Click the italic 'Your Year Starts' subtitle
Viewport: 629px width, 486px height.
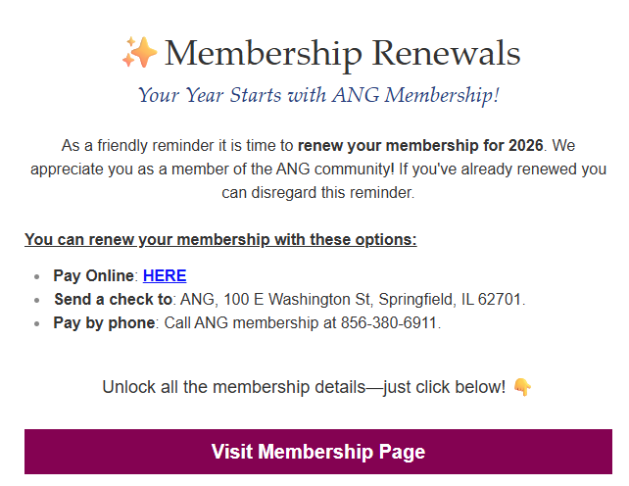[x=318, y=95]
